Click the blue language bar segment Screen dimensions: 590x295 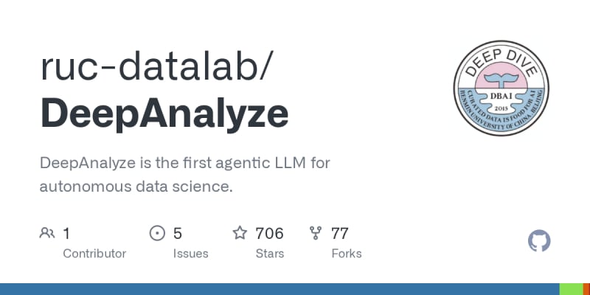coord(280,289)
